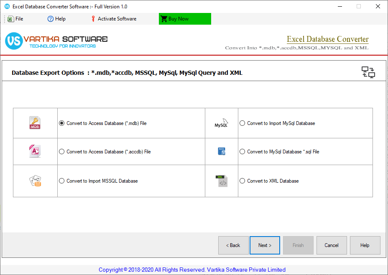This screenshot has width=388, height=275.
Task: Select Convert to MySql Database *.sql File
Action: pos(279,152)
